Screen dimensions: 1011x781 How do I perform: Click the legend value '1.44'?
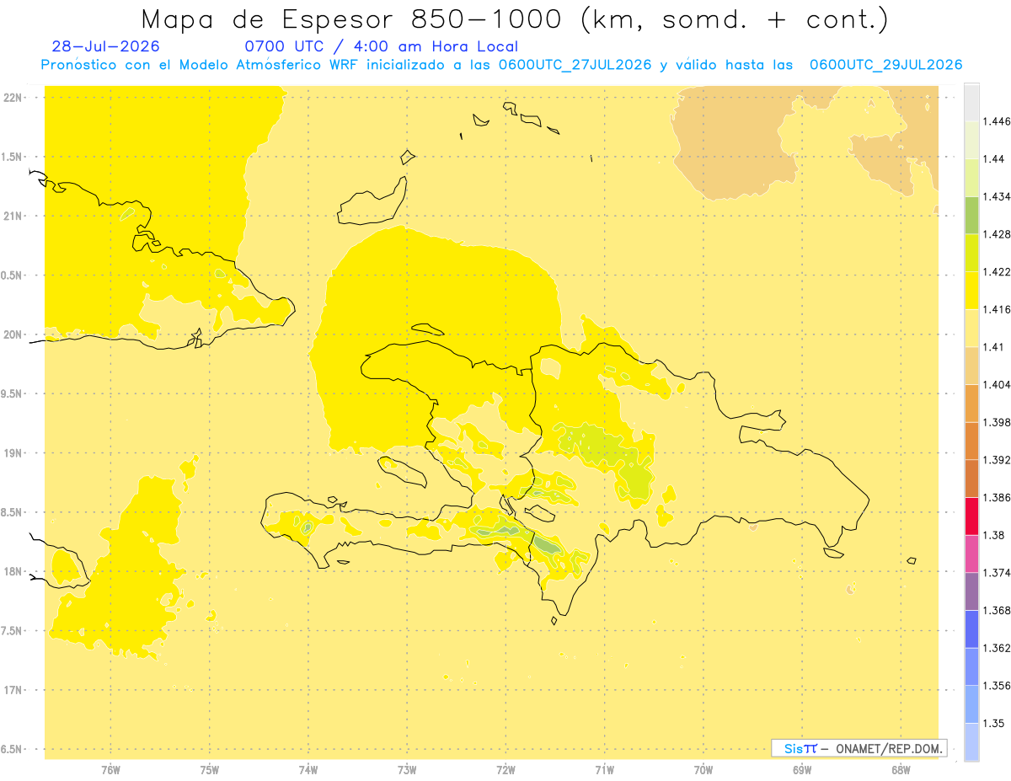[x=993, y=158]
